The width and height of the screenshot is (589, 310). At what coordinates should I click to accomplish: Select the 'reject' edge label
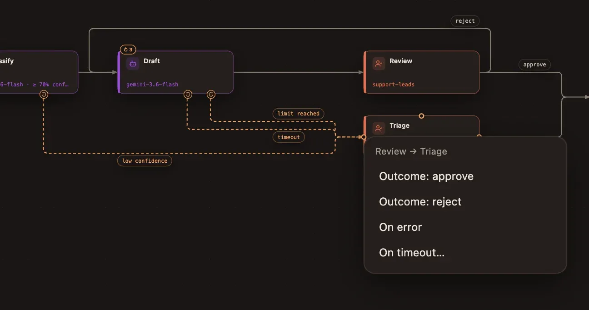[465, 21]
